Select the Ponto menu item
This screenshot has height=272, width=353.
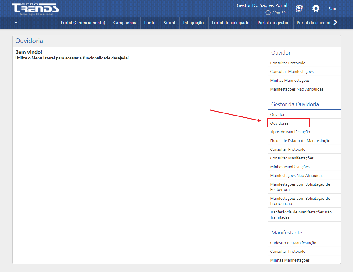pyautogui.click(x=150, y=23)
